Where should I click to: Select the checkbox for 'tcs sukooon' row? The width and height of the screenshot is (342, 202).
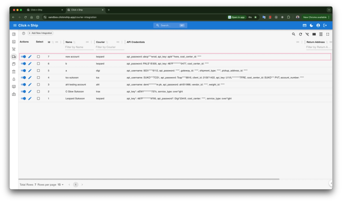point(38,77)
